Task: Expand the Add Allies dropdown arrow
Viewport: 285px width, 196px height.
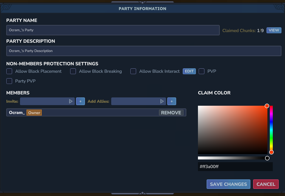Action: click(162, 101)
